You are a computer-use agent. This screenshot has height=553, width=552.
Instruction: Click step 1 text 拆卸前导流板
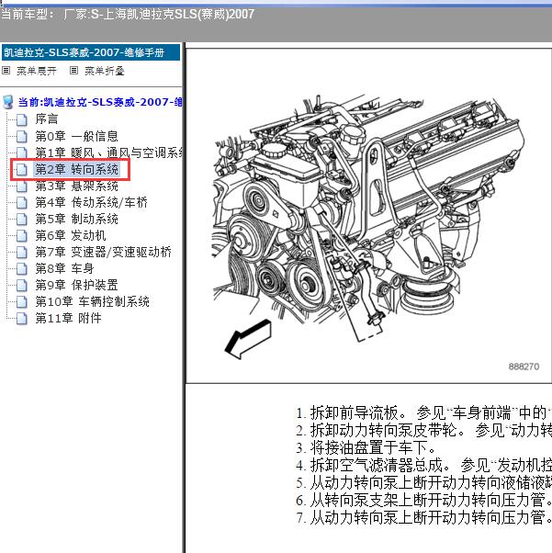pyautogui.click(x=358, y=412)
